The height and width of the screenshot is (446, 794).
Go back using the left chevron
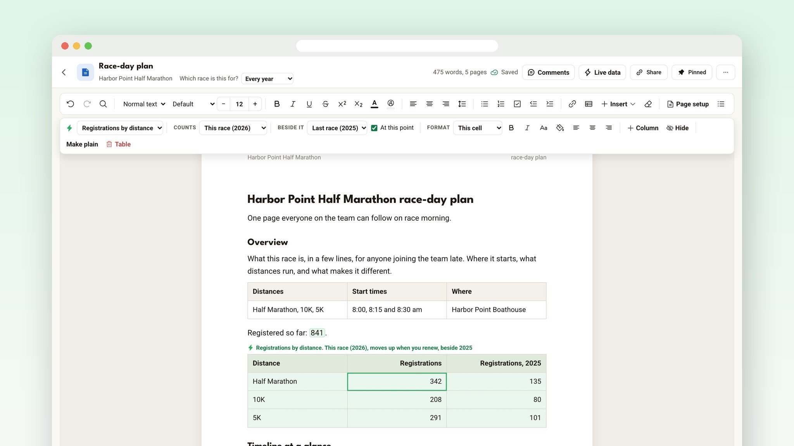tap(64, 72)
